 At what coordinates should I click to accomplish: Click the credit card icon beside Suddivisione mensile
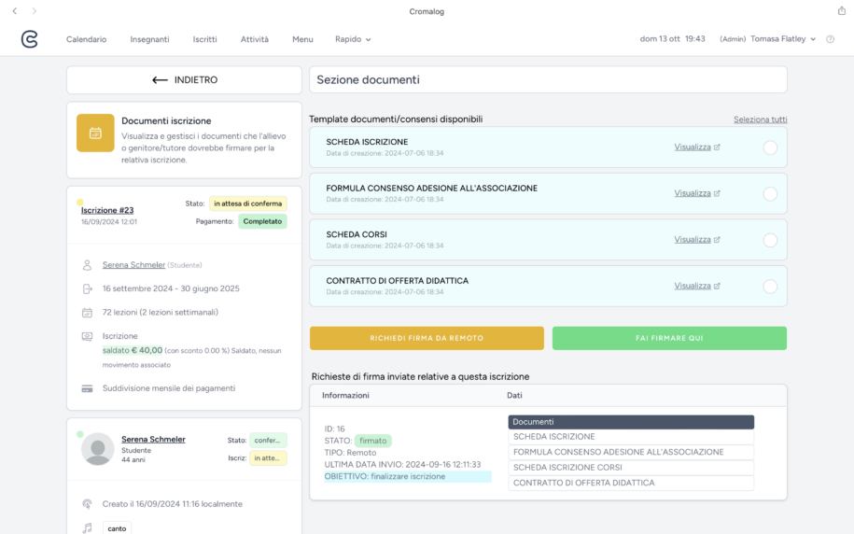point(87,388)
